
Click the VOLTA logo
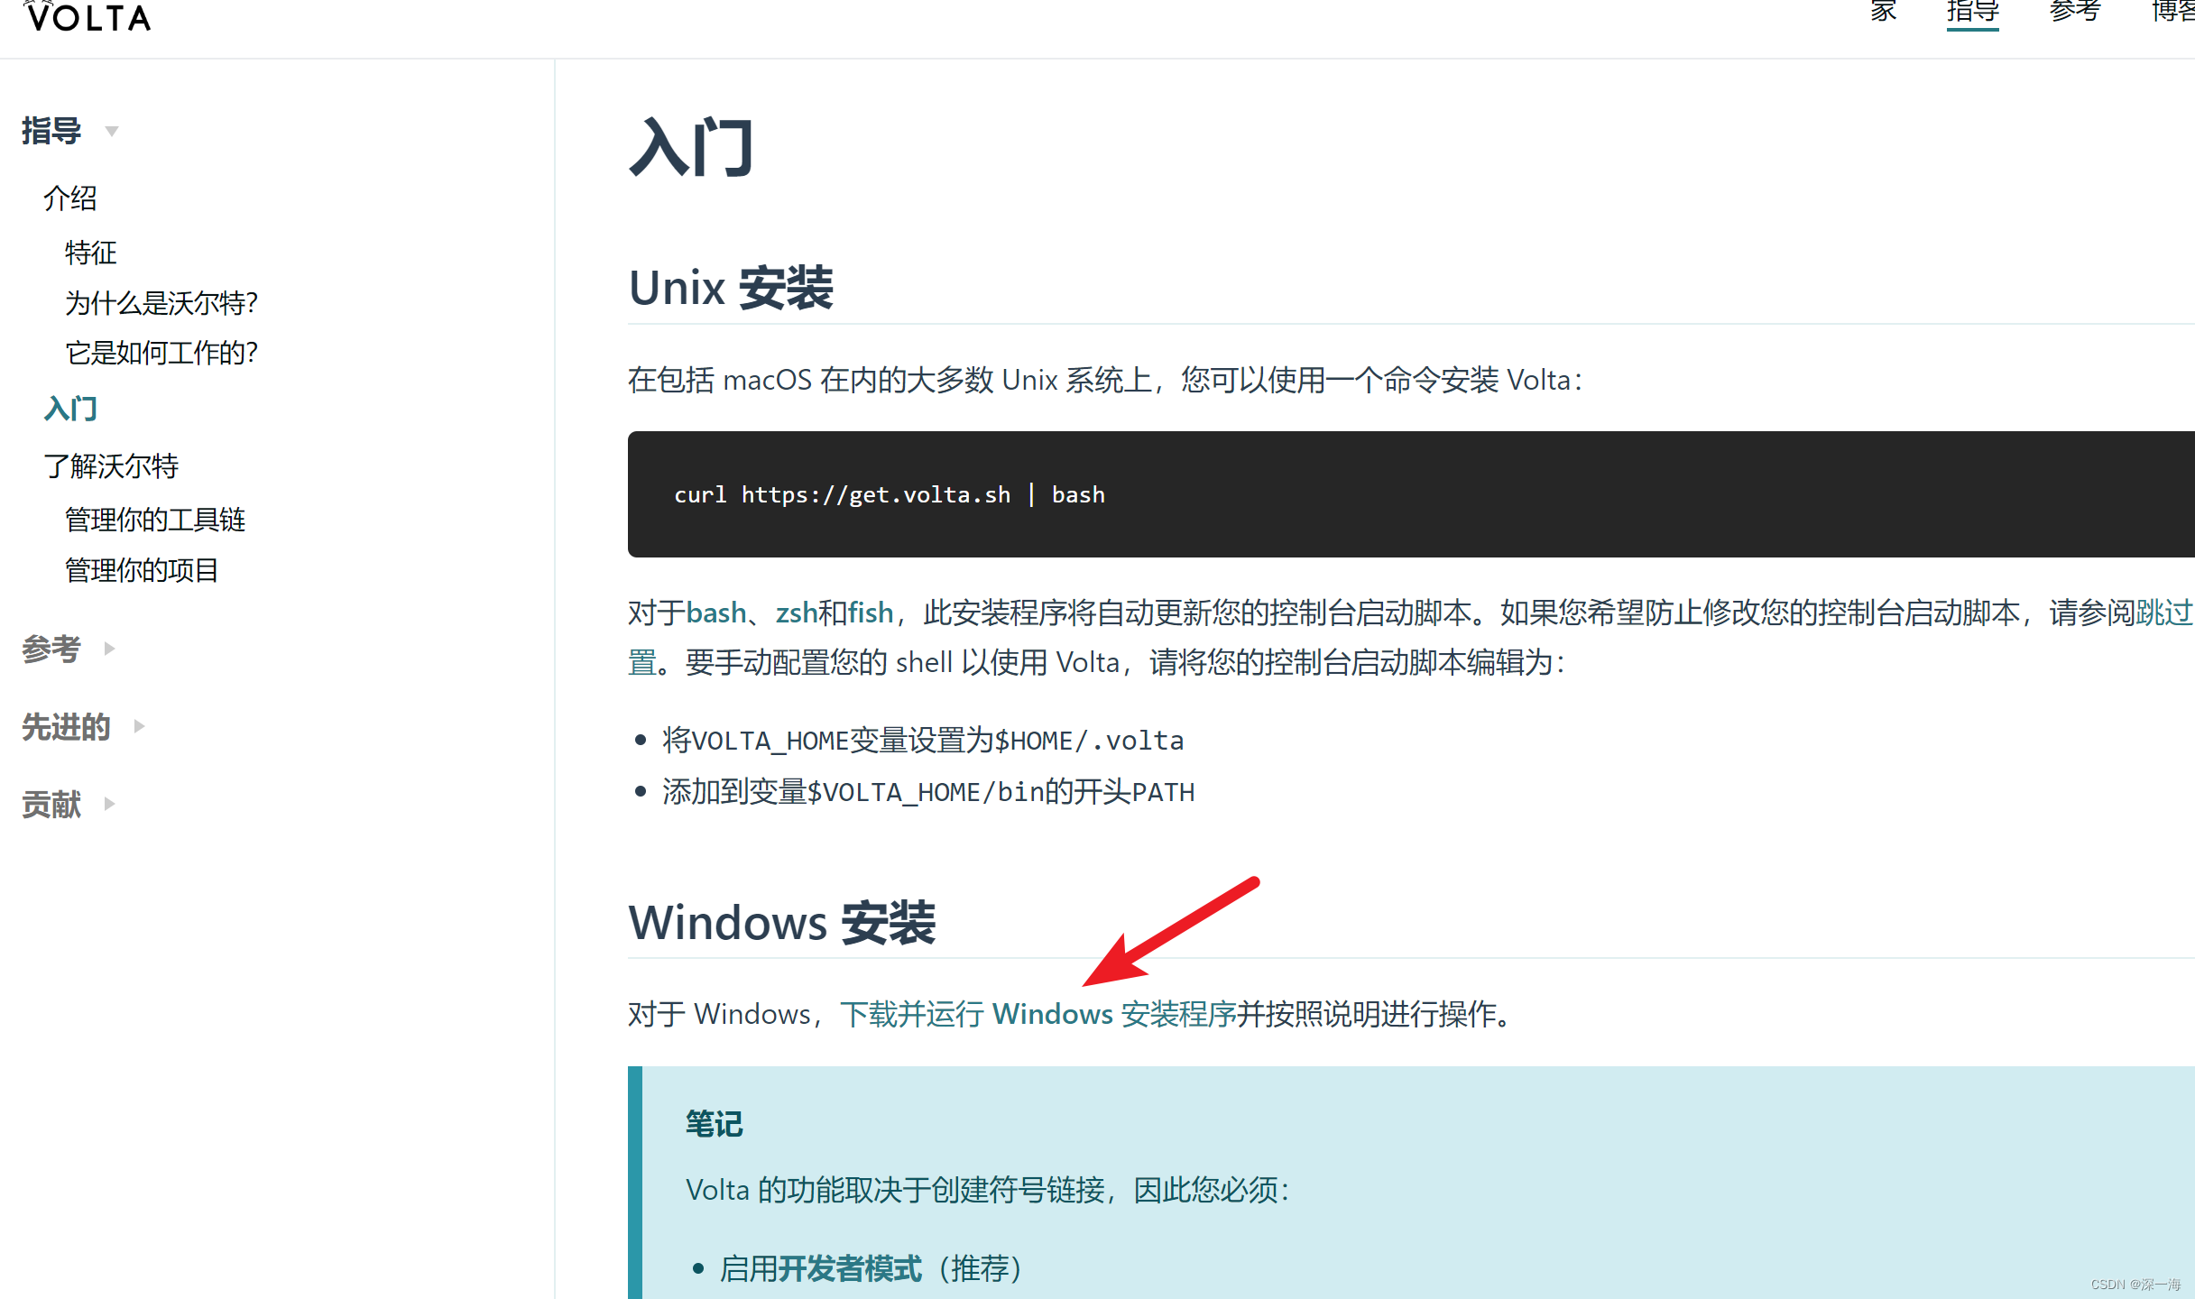tap(87, 16)
